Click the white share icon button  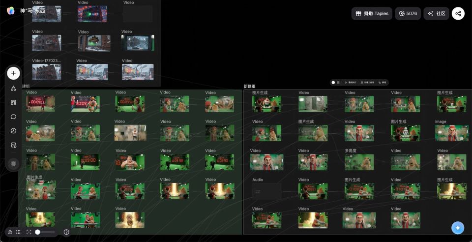[458, 14]
